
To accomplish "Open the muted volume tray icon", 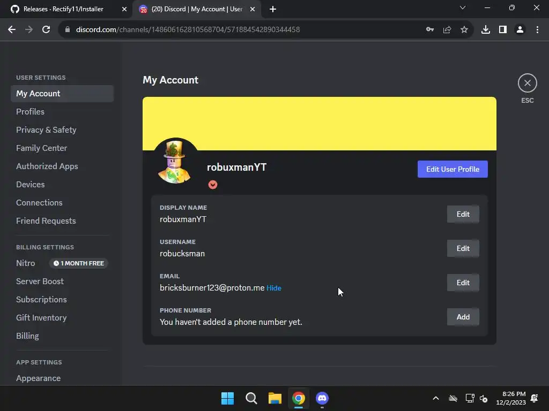I will [484, 398].
